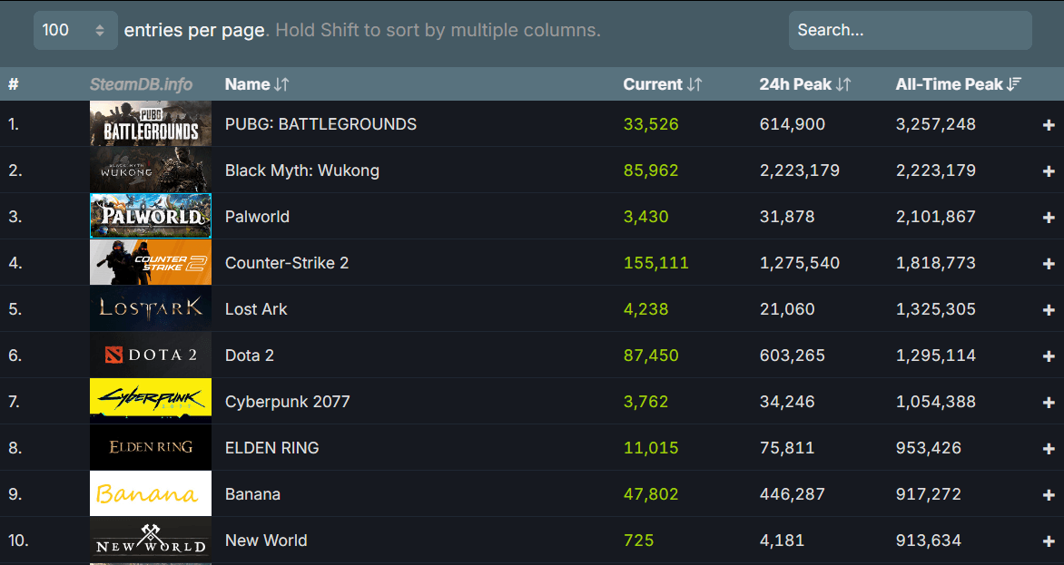Open the New World name link
Viewport: 1064px width, 565px height.
266,541
